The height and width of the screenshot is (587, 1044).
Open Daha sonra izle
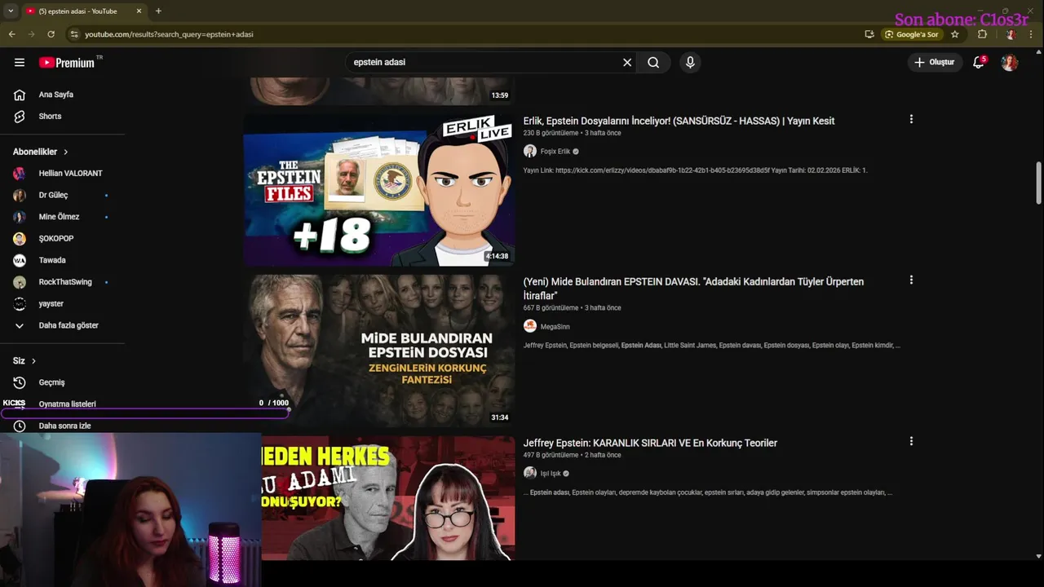pos(63,426)
